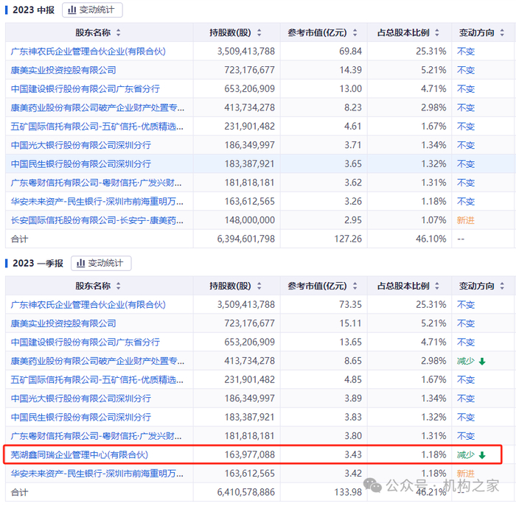Sort 2023 中报 table by 持股数(股)
This screenshot has width=516, height=506.
click(x=259, y=32)
